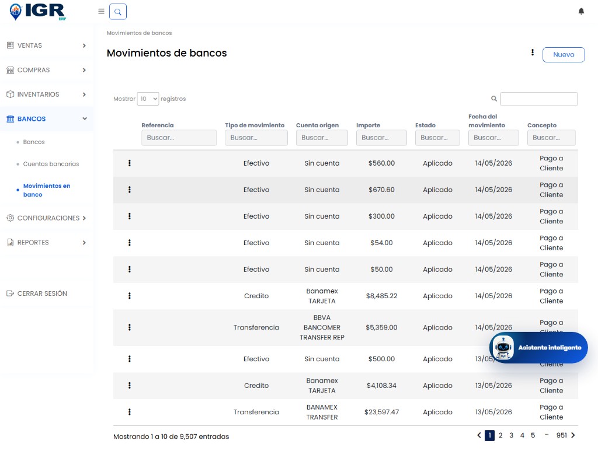This screenshot has width=598, height=465.
Task: Focus the global table search field
Action: 539,99
